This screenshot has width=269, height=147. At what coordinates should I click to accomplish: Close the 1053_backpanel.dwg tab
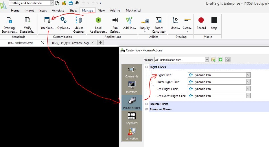43,42
